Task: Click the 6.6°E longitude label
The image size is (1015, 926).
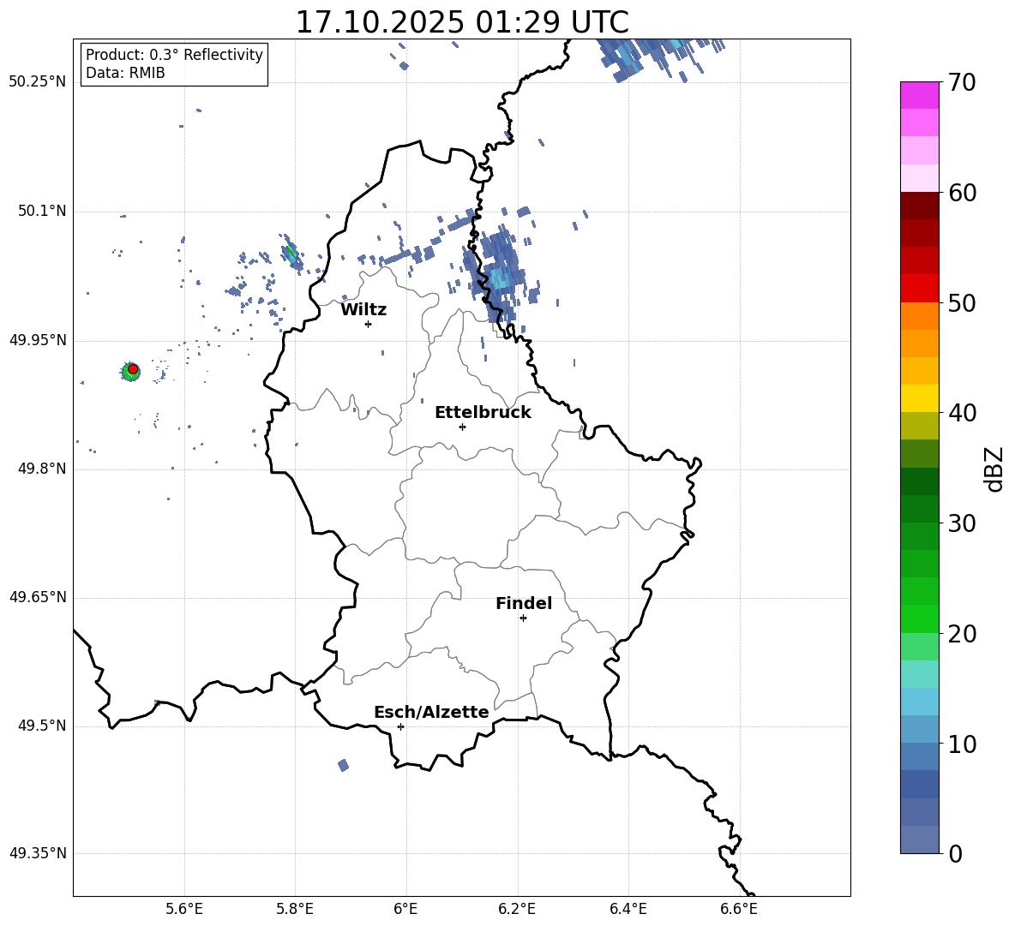Action: coord(739,909)
